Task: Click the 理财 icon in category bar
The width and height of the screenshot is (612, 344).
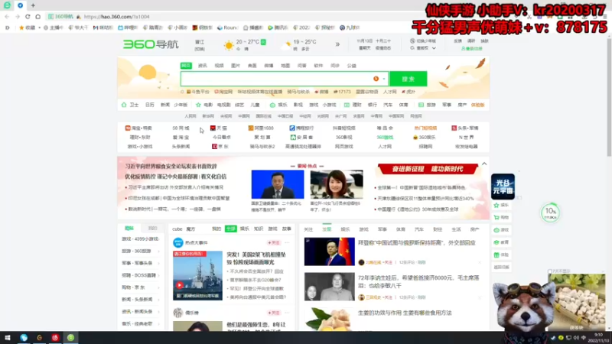Action: pos(347,105)
